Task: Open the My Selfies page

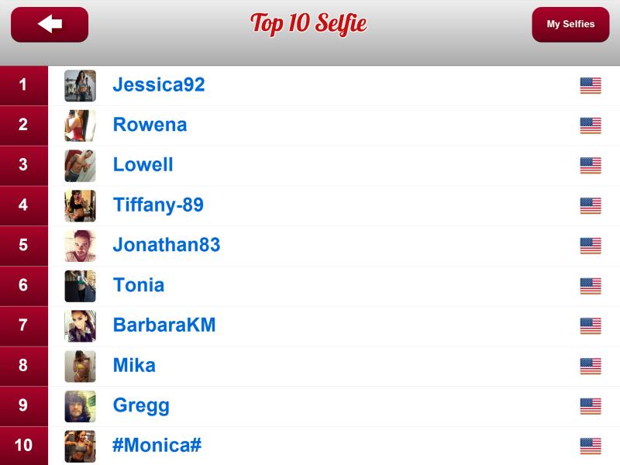Action: 570,25
